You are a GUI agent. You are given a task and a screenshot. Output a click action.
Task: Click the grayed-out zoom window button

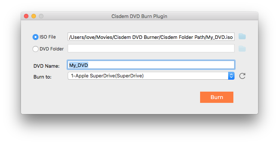(41, 16)
